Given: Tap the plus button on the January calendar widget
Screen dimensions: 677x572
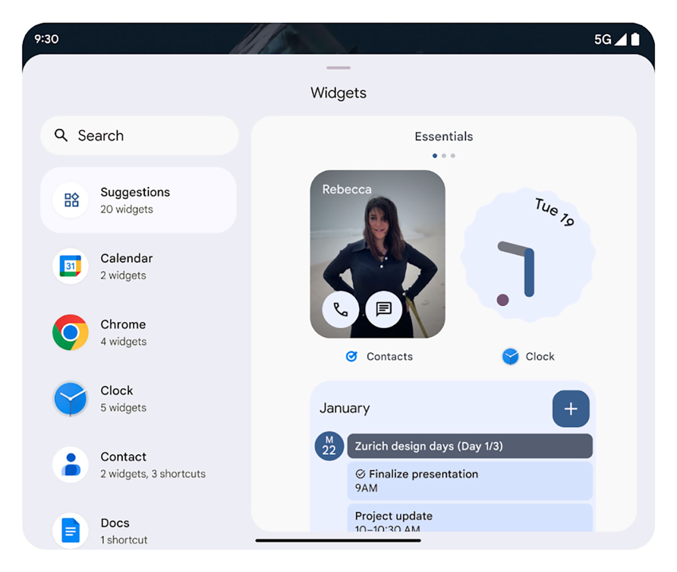Looking at the screenshot, I should 571,408.
